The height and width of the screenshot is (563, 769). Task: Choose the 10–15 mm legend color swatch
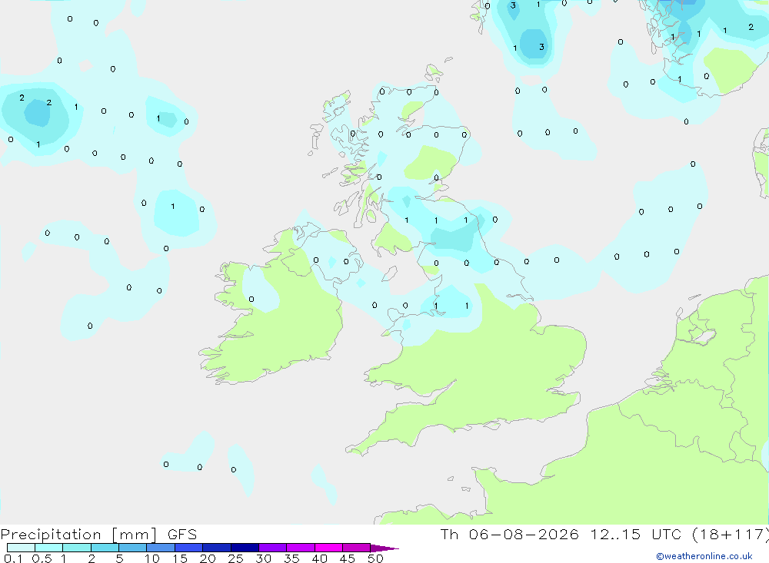[161, 548]
